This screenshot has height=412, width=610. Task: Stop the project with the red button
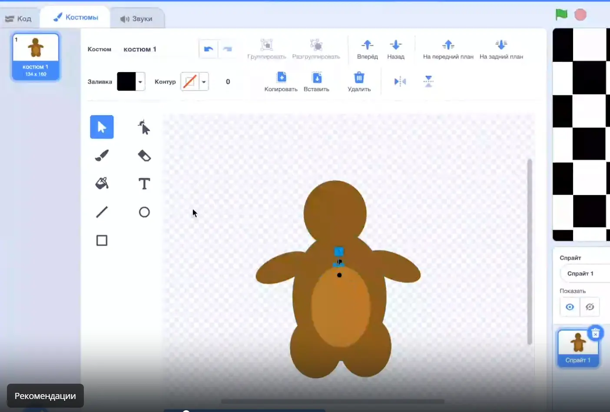pos(580,15)
